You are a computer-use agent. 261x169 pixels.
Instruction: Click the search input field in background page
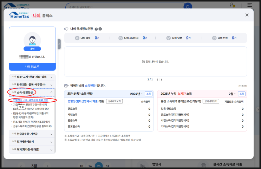tap(125, 6)
